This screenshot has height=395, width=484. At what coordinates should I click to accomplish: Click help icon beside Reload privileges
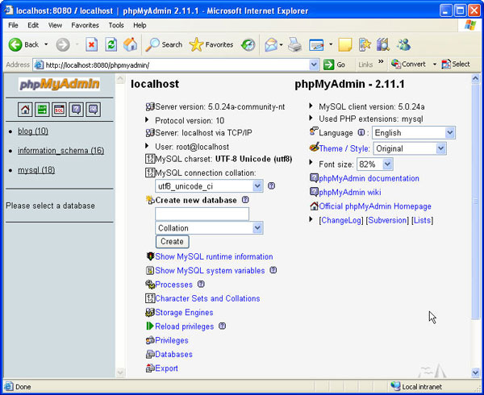pos(223,326)
